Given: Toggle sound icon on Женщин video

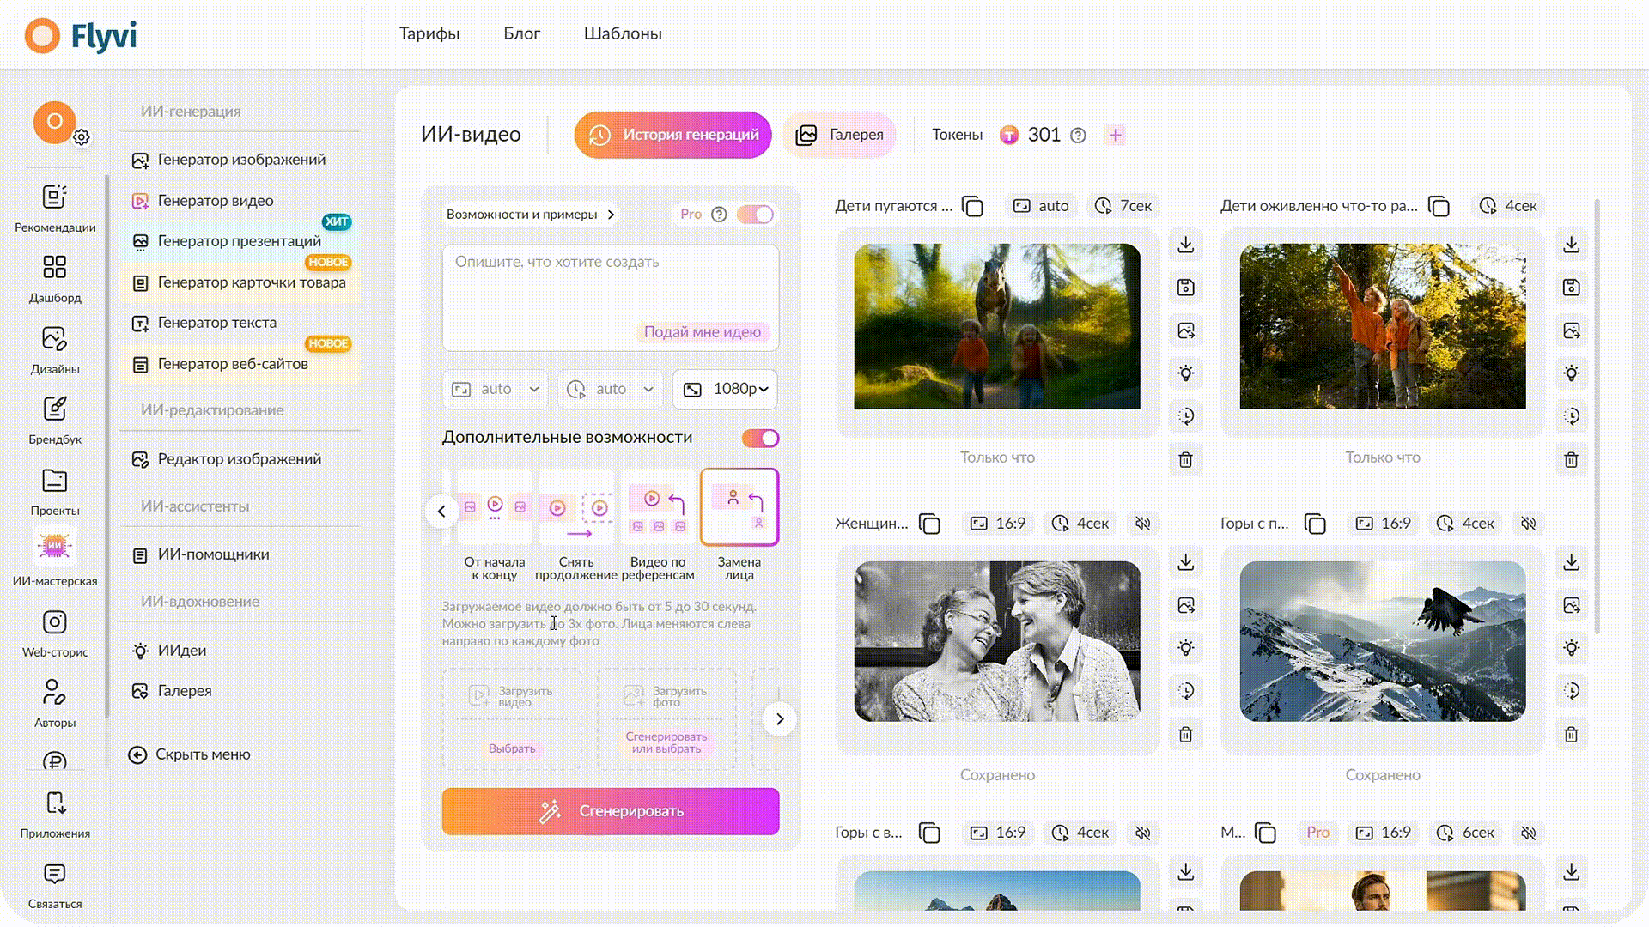Looking at the screenshot, I should pyautogui.click(x=1142, y=524).
